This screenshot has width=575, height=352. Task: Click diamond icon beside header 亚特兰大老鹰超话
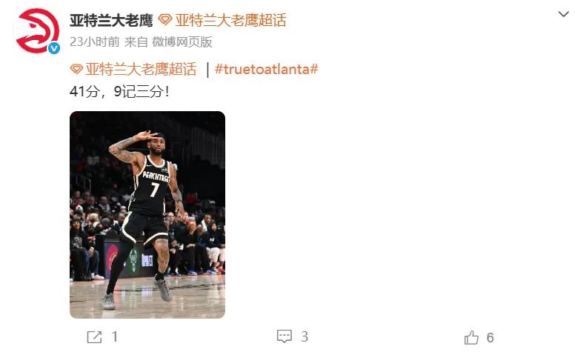click(x=165, y=20)
